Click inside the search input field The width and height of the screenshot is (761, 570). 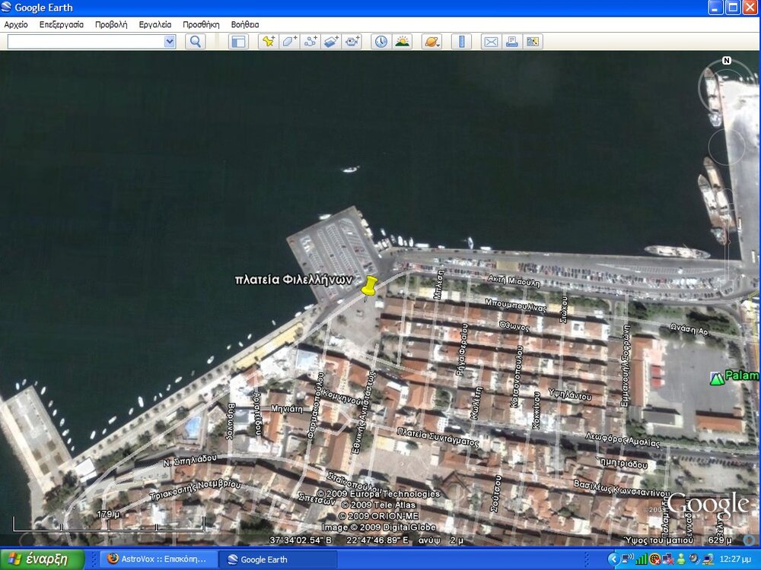(84, 42)
